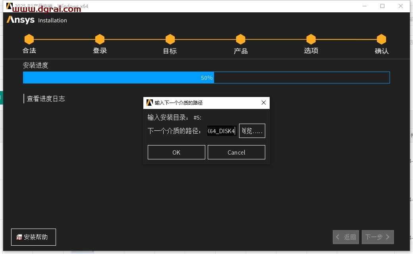Click the 目标 step label

(170, 51)
